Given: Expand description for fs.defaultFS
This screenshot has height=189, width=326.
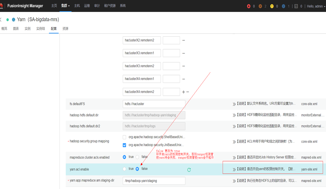Looking at the screenshot, I should (x=234, y=104).
